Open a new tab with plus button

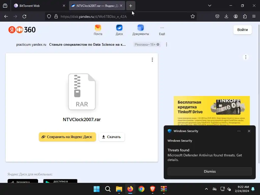131,6
